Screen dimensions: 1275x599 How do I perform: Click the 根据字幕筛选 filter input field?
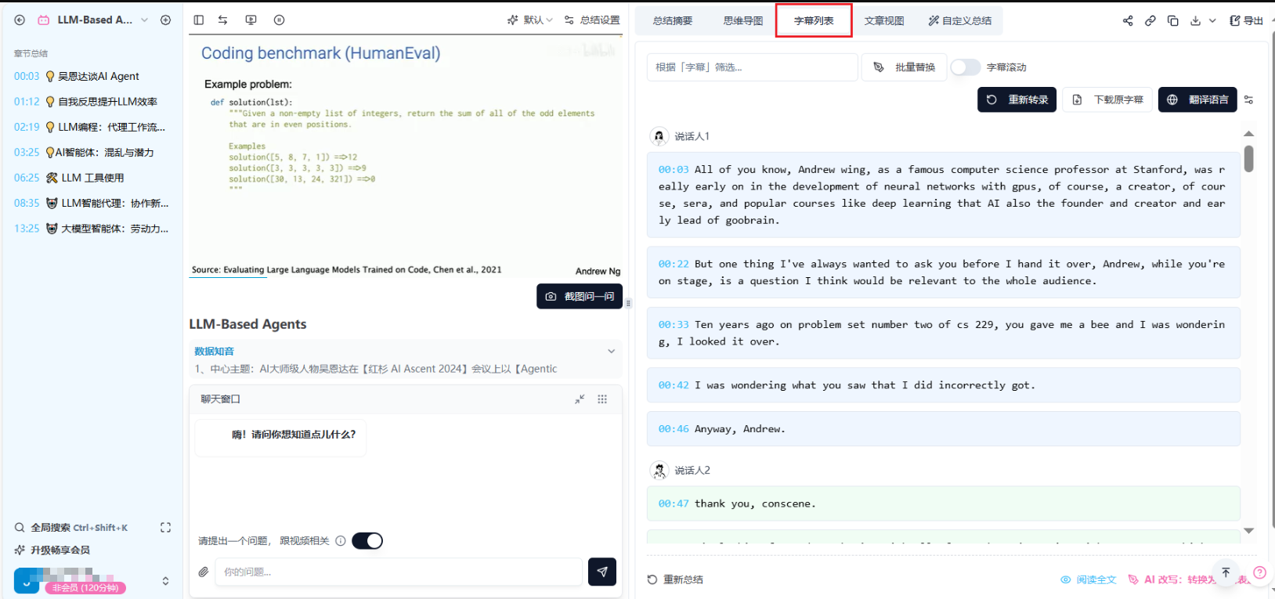pyautogui.click(x=752, y=67)
